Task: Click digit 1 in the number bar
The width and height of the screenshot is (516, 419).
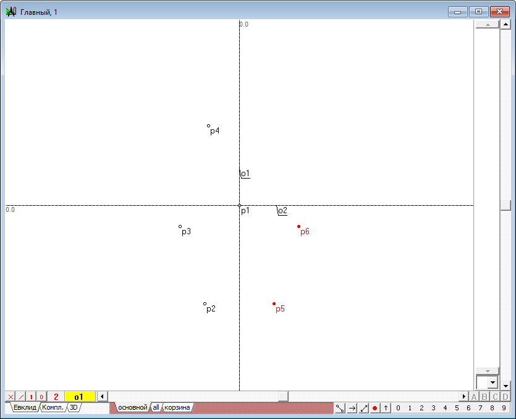Action: [410, 408]
